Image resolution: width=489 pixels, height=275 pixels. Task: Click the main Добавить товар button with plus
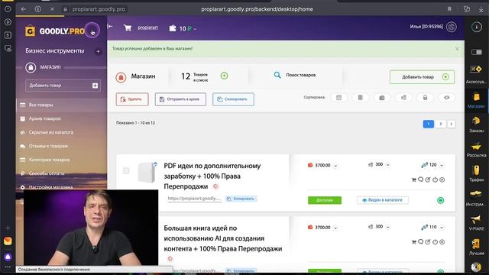[422, 77]
